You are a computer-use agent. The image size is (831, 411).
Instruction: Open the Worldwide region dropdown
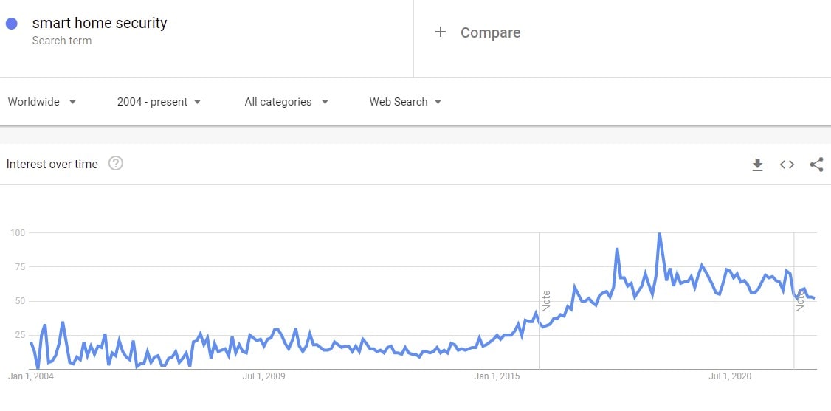pyautogui.click(x=42, y=102)
